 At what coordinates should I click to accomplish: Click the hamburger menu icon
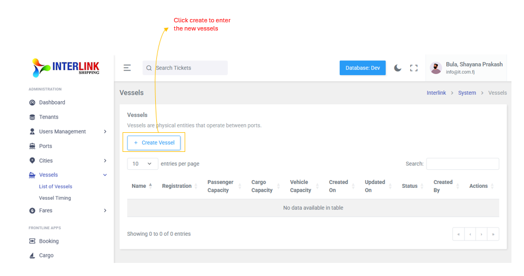click(127, 68)
